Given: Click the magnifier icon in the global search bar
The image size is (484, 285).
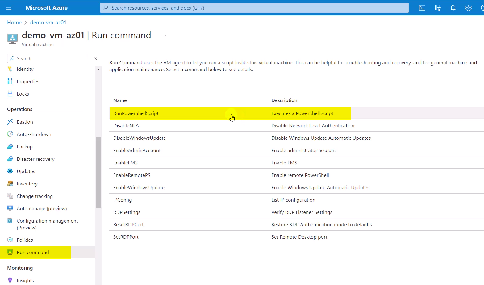Looking at the screenshot, I should [x=106, y=8].
